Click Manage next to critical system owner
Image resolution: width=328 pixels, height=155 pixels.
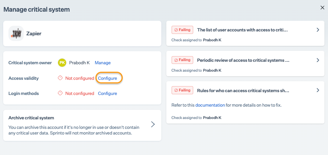tap(103, 62)
